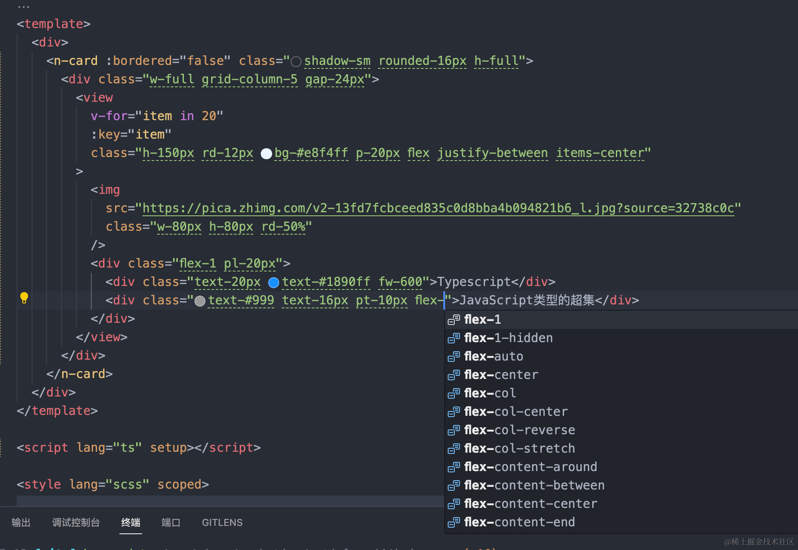Click the closing </n-card> tag

click(79, 374)
